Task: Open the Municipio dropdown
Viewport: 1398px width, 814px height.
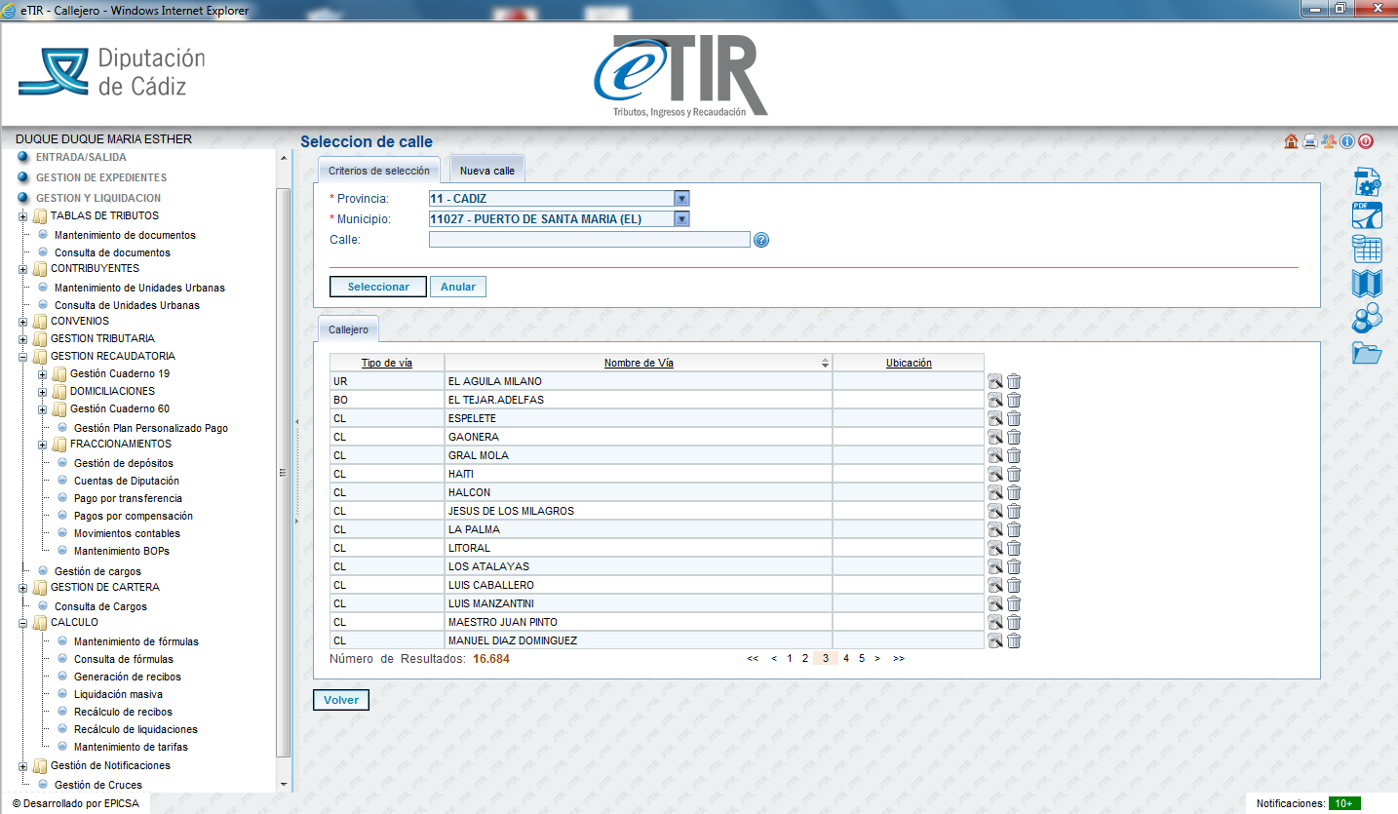Action: pyautogui.click(x=681, y=219)
